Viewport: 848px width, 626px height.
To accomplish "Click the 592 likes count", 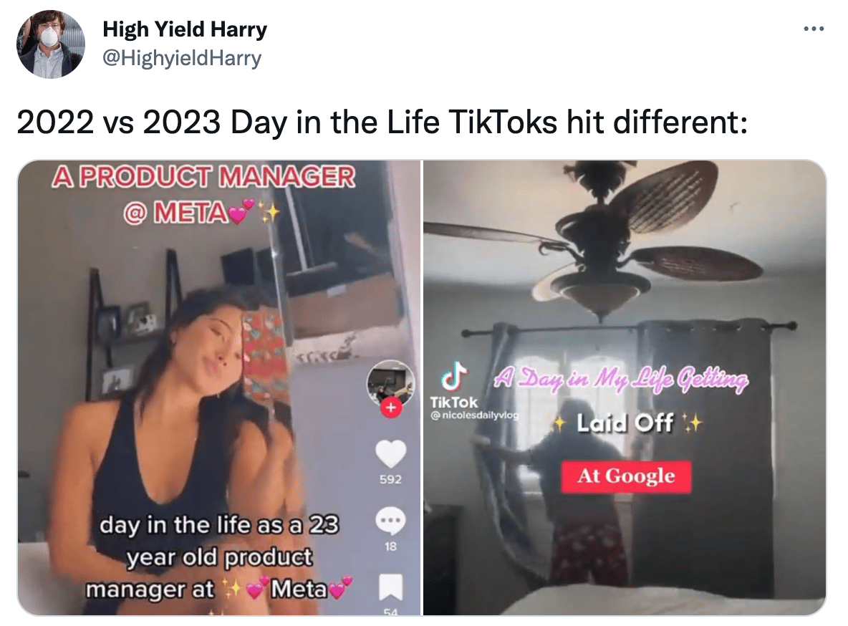I will tap(390, 479).
